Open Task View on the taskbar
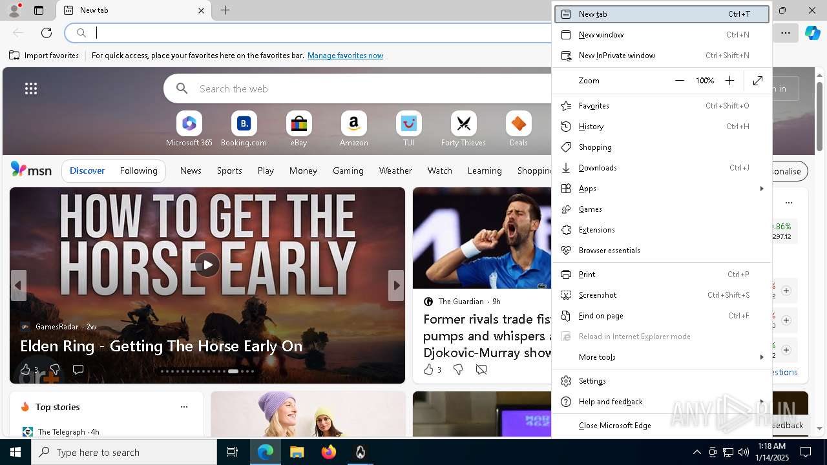Image resolution: width=827 pixels, height=465 pixels. pos(233,452)
